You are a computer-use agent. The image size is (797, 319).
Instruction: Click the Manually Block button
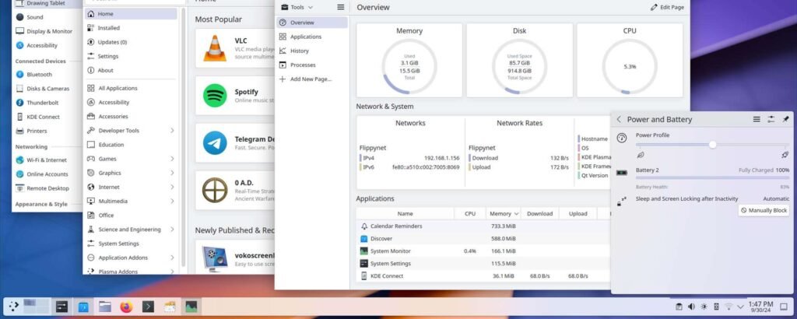coord(764,211)
